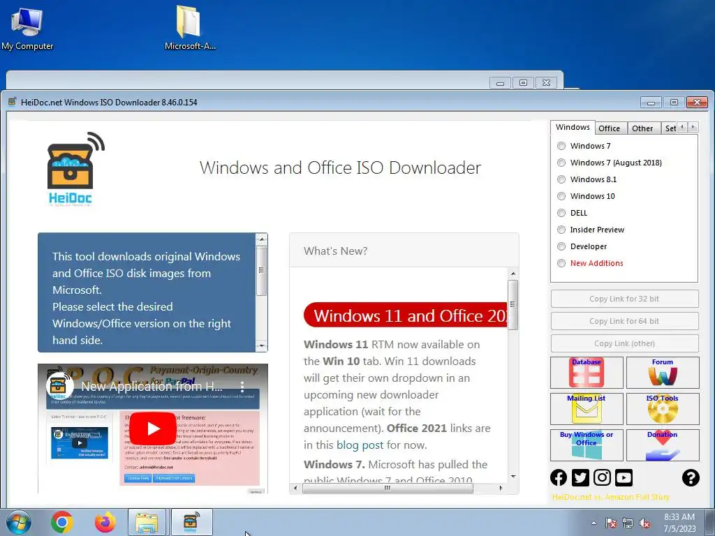Select the Windows 10 radio button
The width and height of the screenshot is (715, 536).
click(x=561, y=196)
